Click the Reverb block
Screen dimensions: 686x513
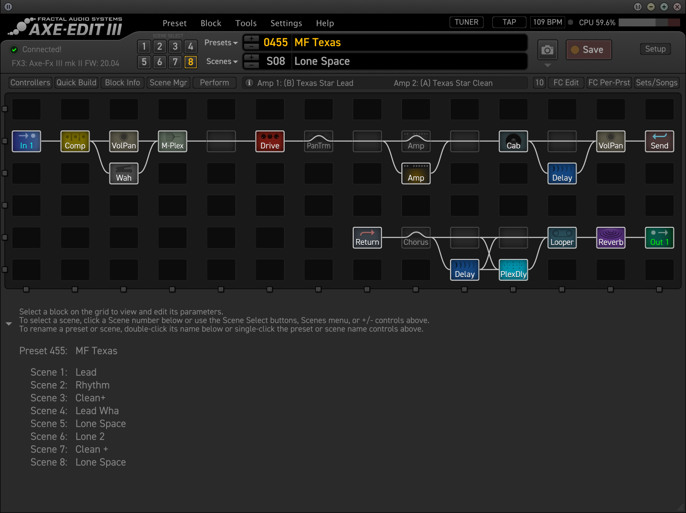point(611,238)
